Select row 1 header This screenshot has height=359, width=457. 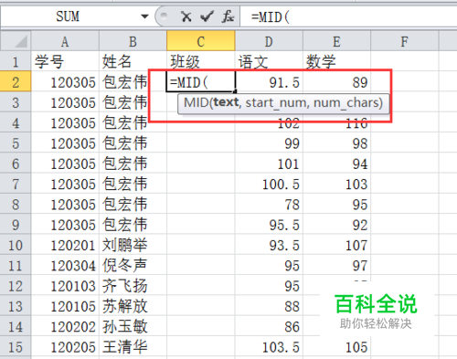(16, 62)
